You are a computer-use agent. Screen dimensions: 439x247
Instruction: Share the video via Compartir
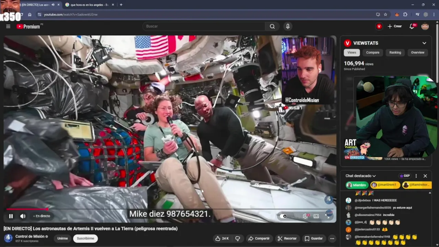pos(259,238)
